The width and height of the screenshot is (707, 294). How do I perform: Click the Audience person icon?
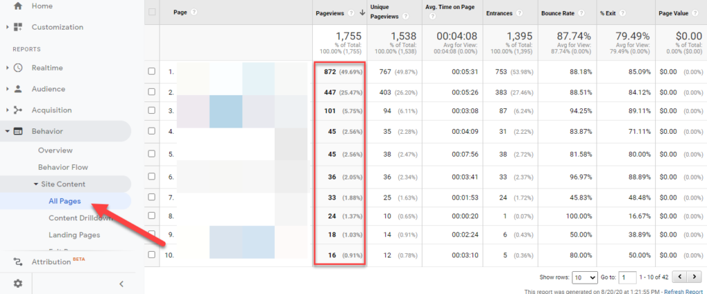[18, 89]
